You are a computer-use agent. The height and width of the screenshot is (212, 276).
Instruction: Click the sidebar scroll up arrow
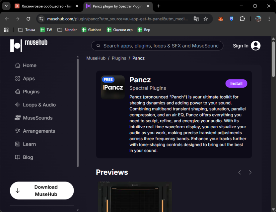78,57
